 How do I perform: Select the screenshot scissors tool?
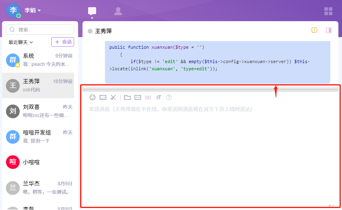(x=113, y=97)
